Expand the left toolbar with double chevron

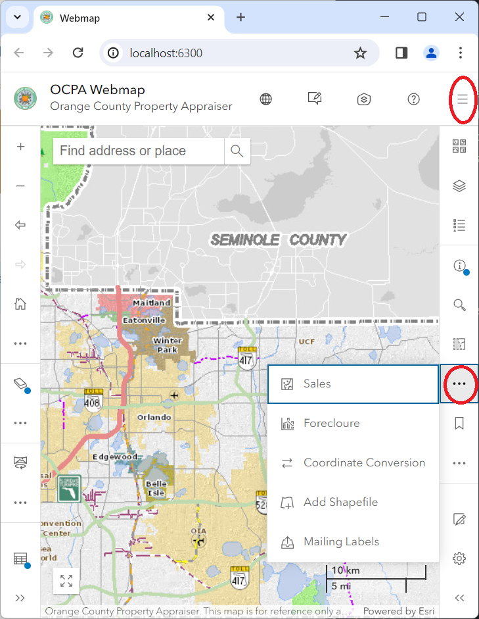[x=20, y=598]
